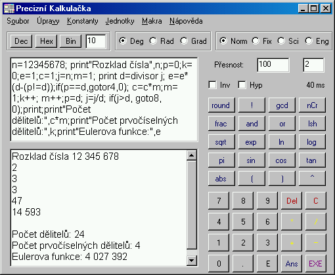Viewport: 335px width, 275px height.
Task: Click the left parenthesis button
Action: coord(252,178)
